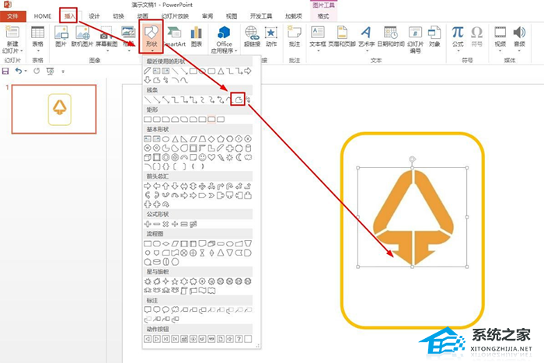Switch to the 设计 ribbon tab

pos(94,16)
